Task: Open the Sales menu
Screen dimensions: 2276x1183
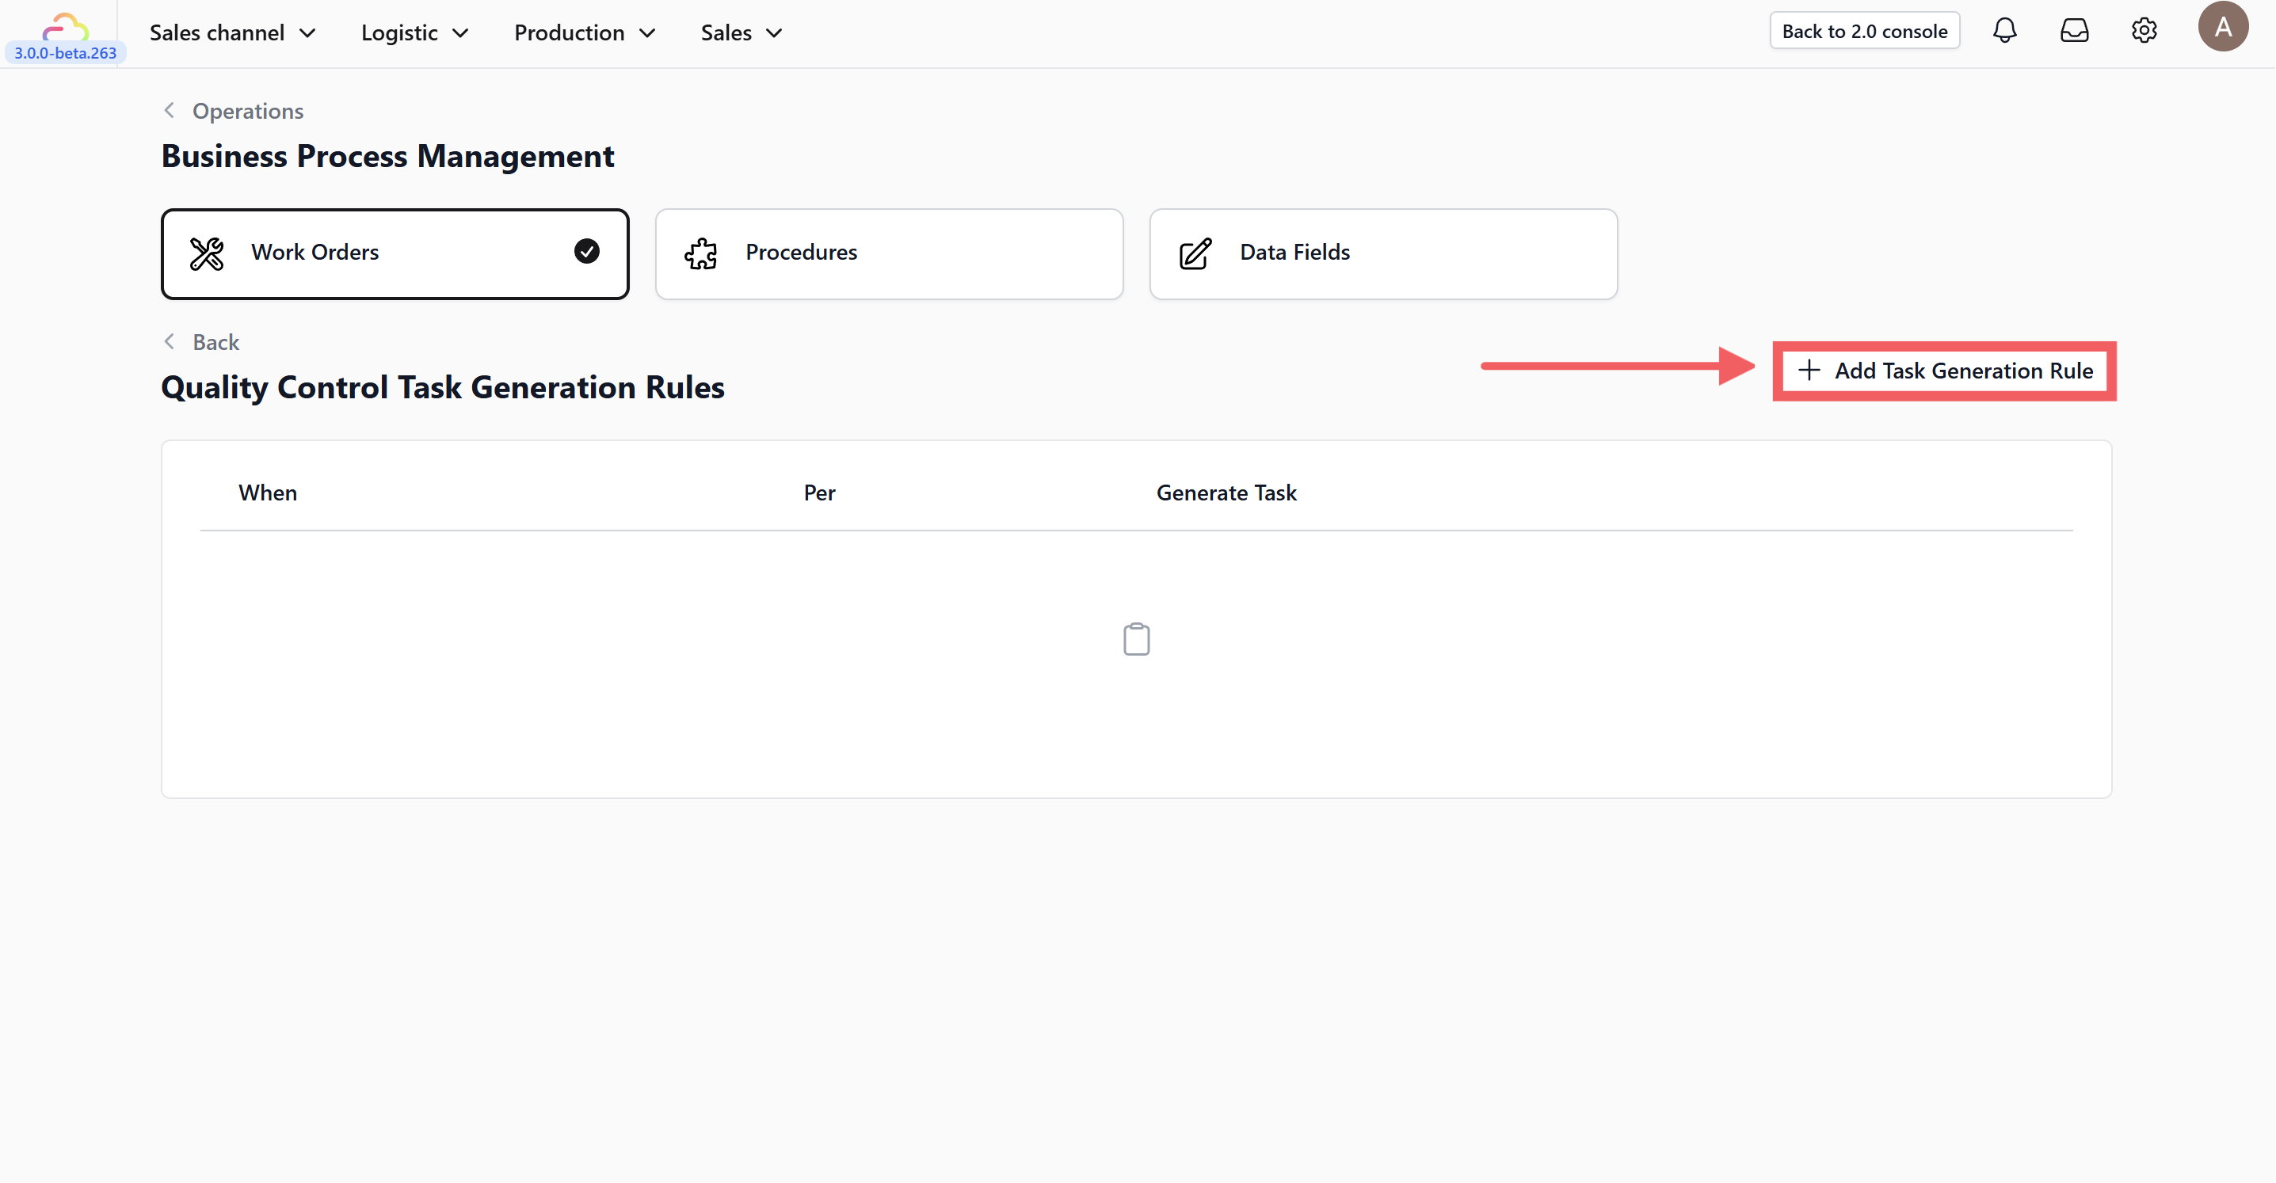Action: [741, 32]
